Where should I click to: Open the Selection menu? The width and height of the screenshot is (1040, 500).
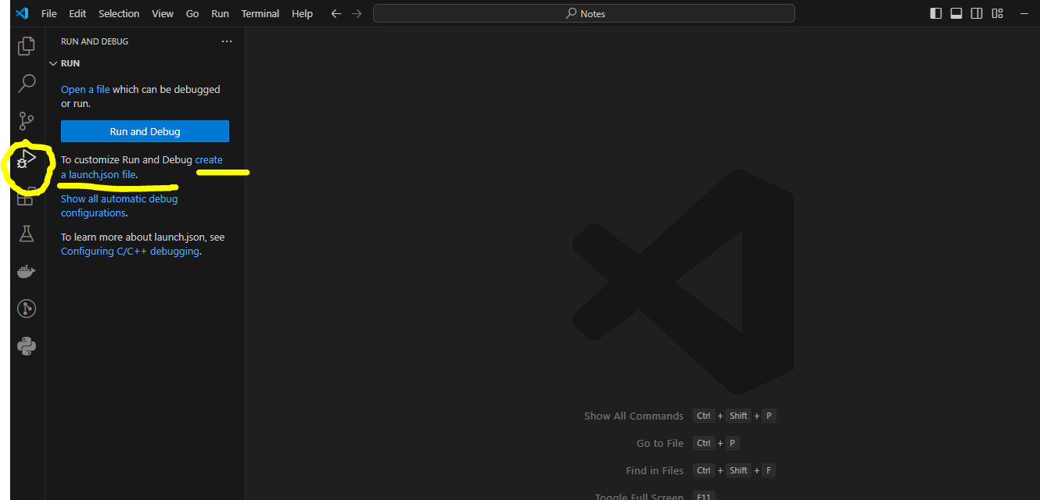pos(119,13)
